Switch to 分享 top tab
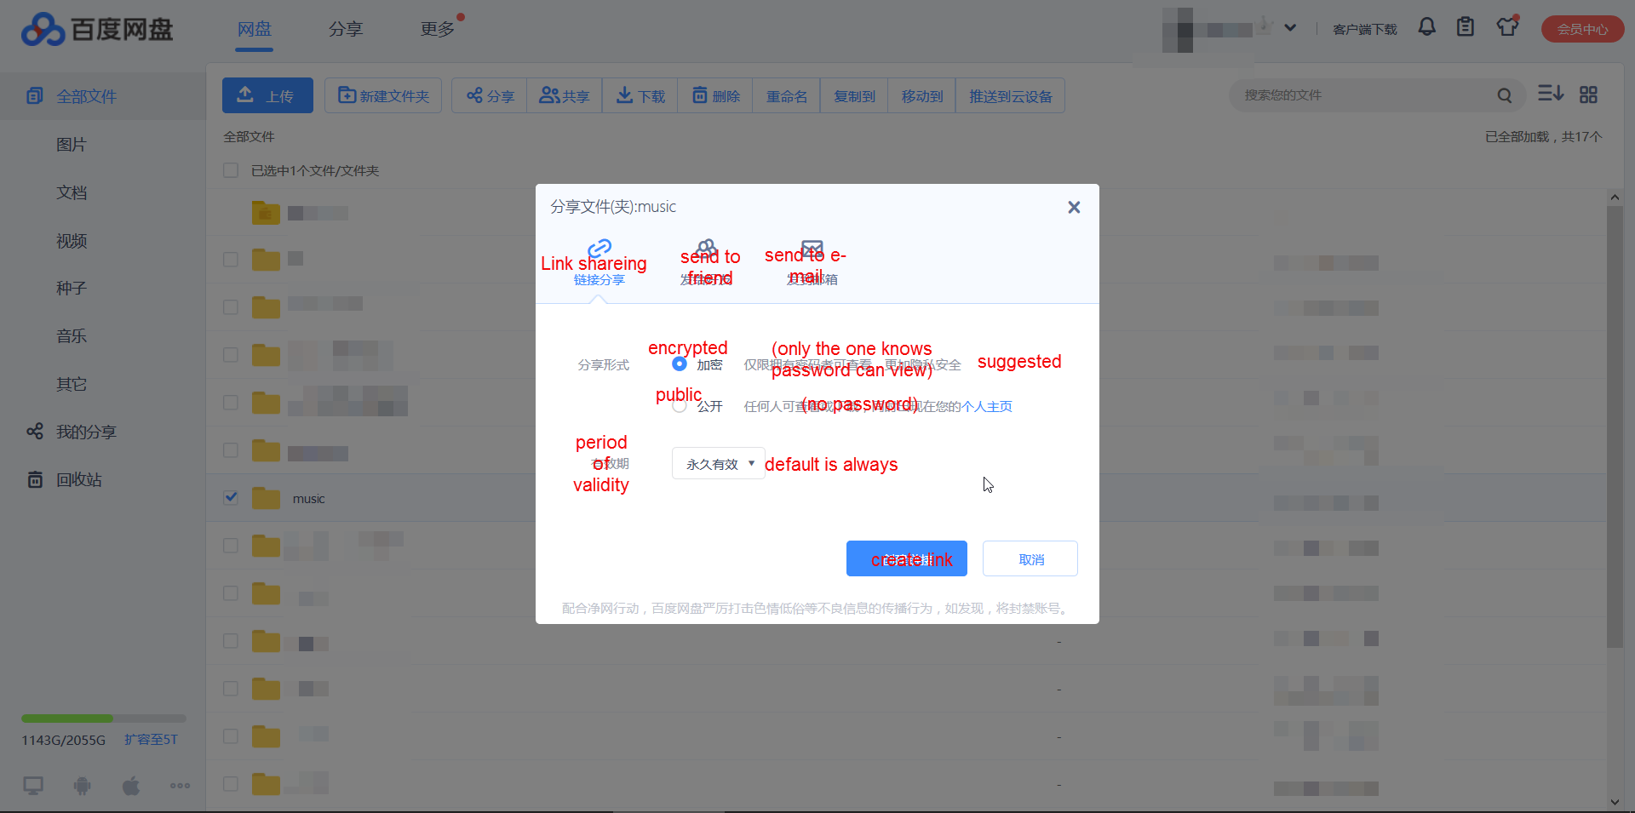This screenshot has width=1635, height=813. 346,29
